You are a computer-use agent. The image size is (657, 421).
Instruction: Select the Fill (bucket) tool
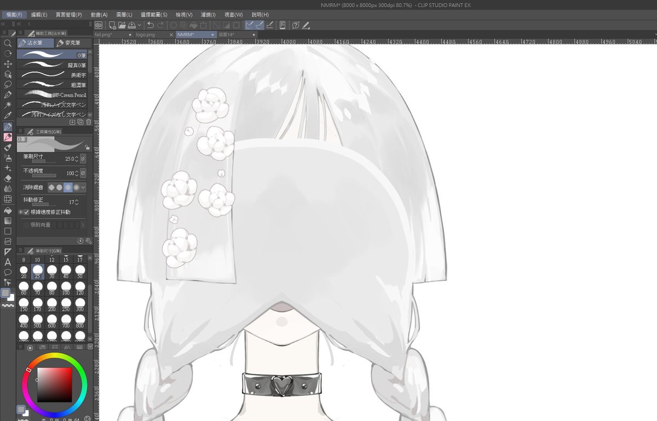[8, 212]
